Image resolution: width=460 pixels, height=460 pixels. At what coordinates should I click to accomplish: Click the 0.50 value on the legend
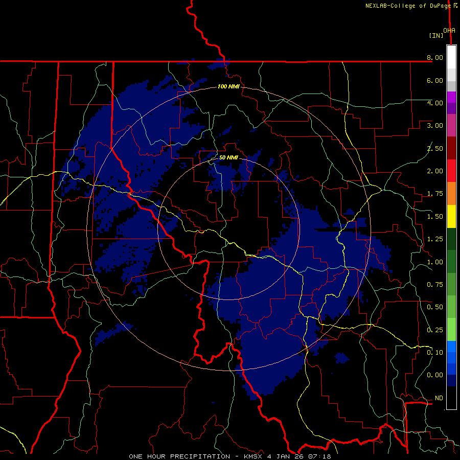click(435, 307)
